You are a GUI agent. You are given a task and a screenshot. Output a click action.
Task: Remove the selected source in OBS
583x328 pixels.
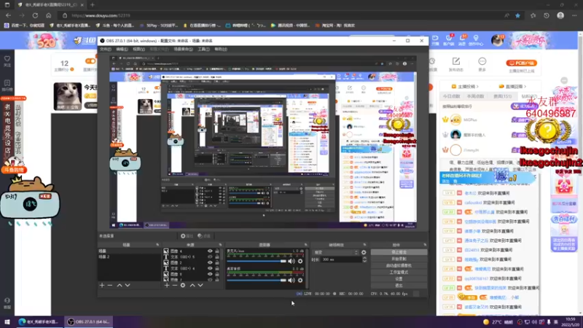[174, 285]
